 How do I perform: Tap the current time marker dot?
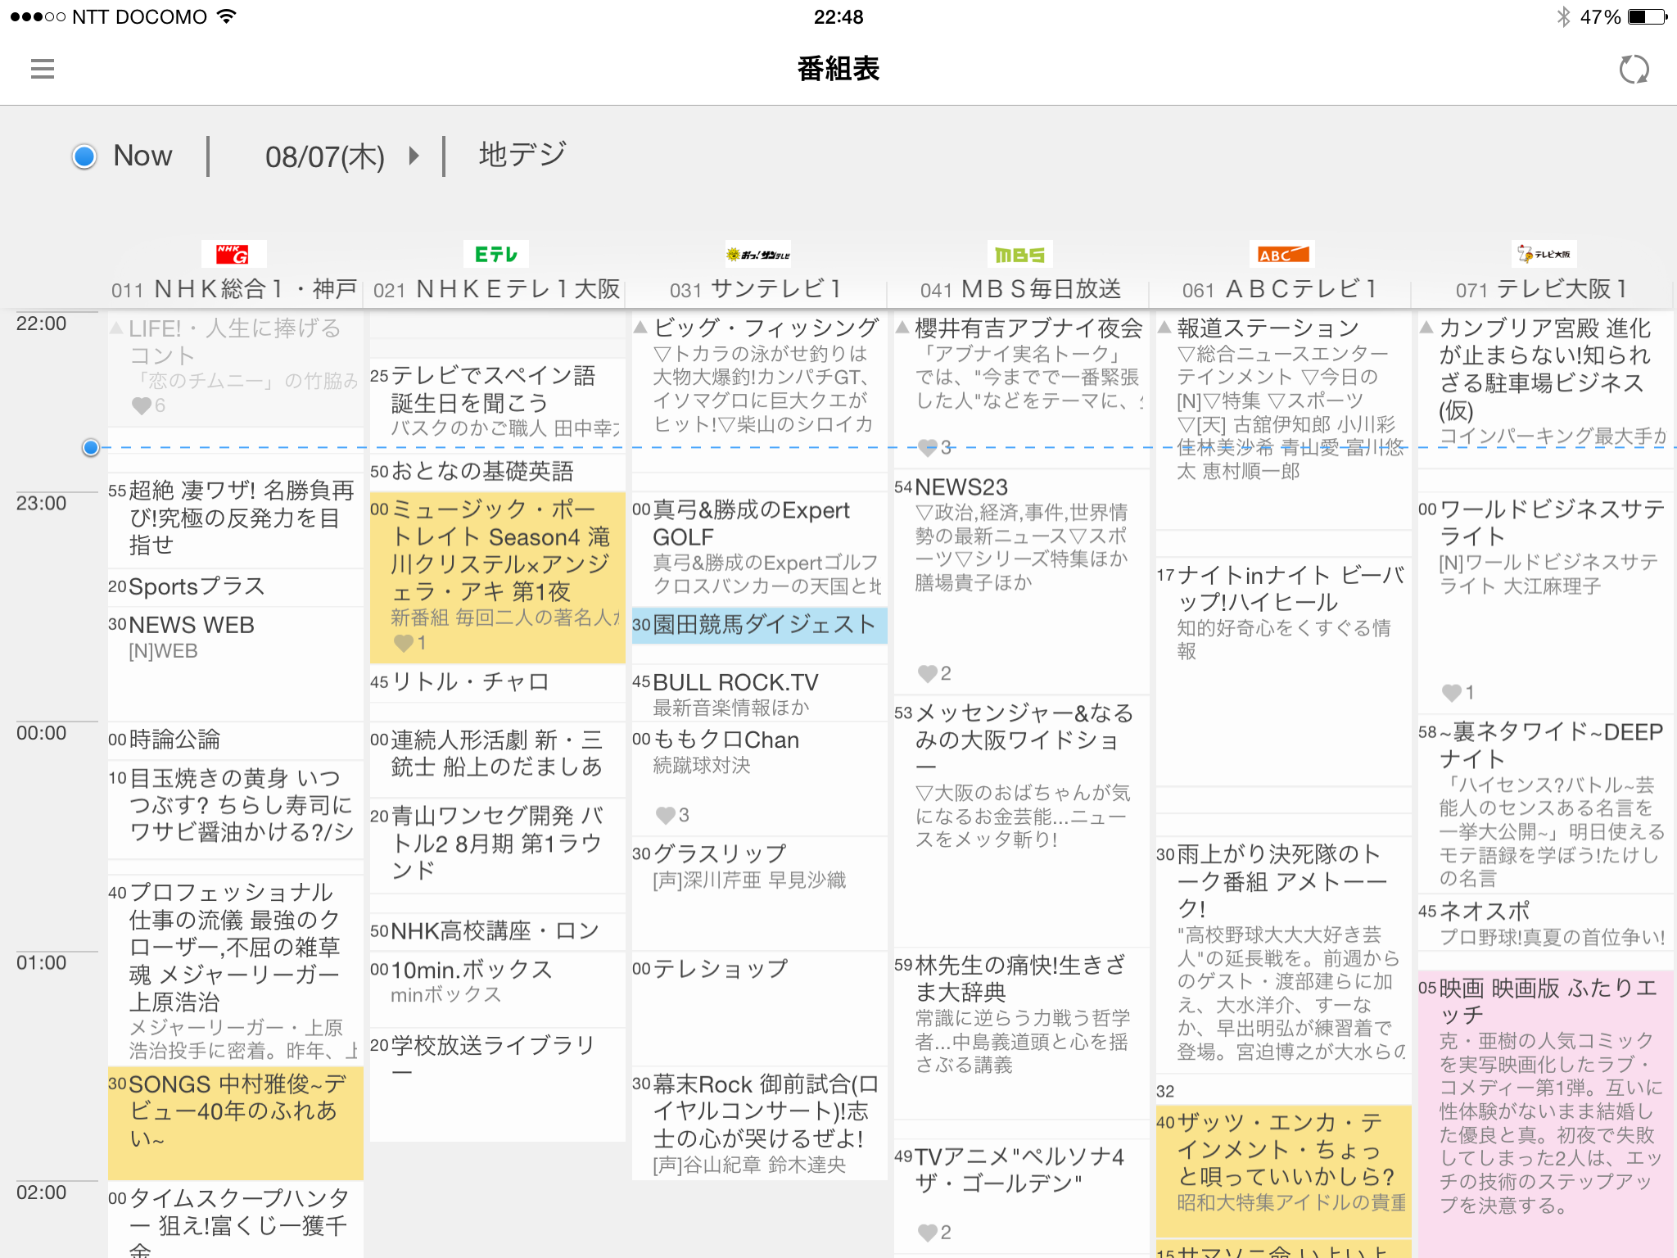91,447
